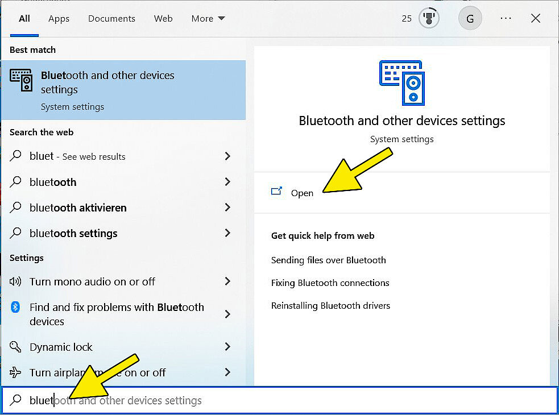Click the key icon next to Dynamic lock
This screenshot has height=415, width=559.
point(15,347)
